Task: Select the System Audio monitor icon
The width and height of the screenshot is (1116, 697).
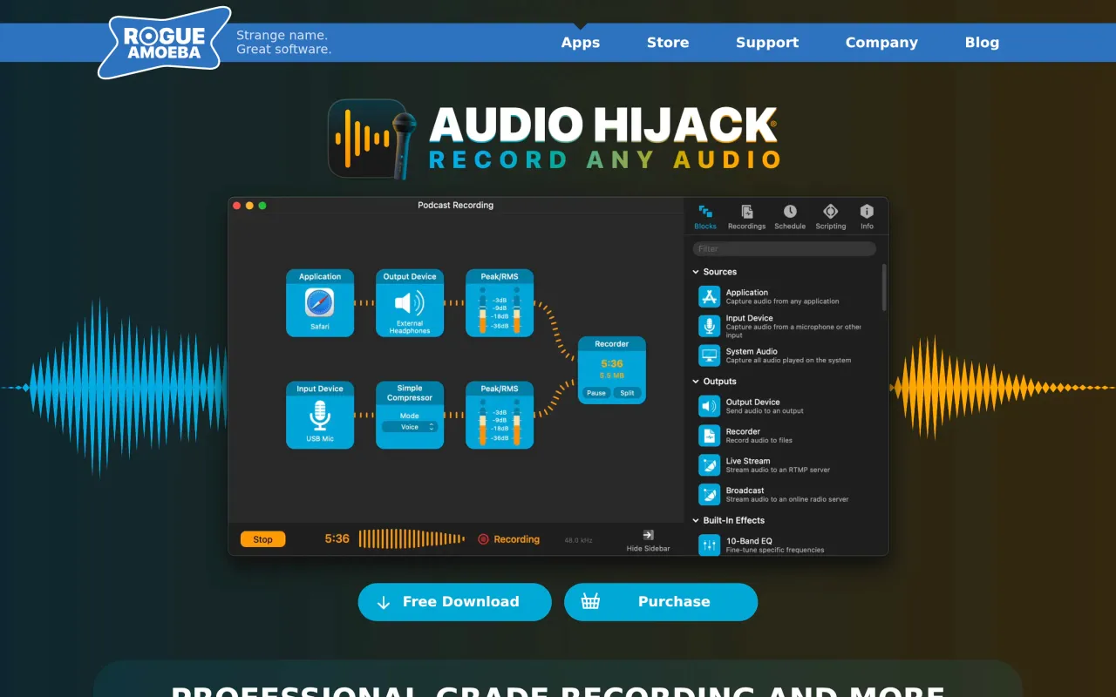Action: (x=710, y=355)
